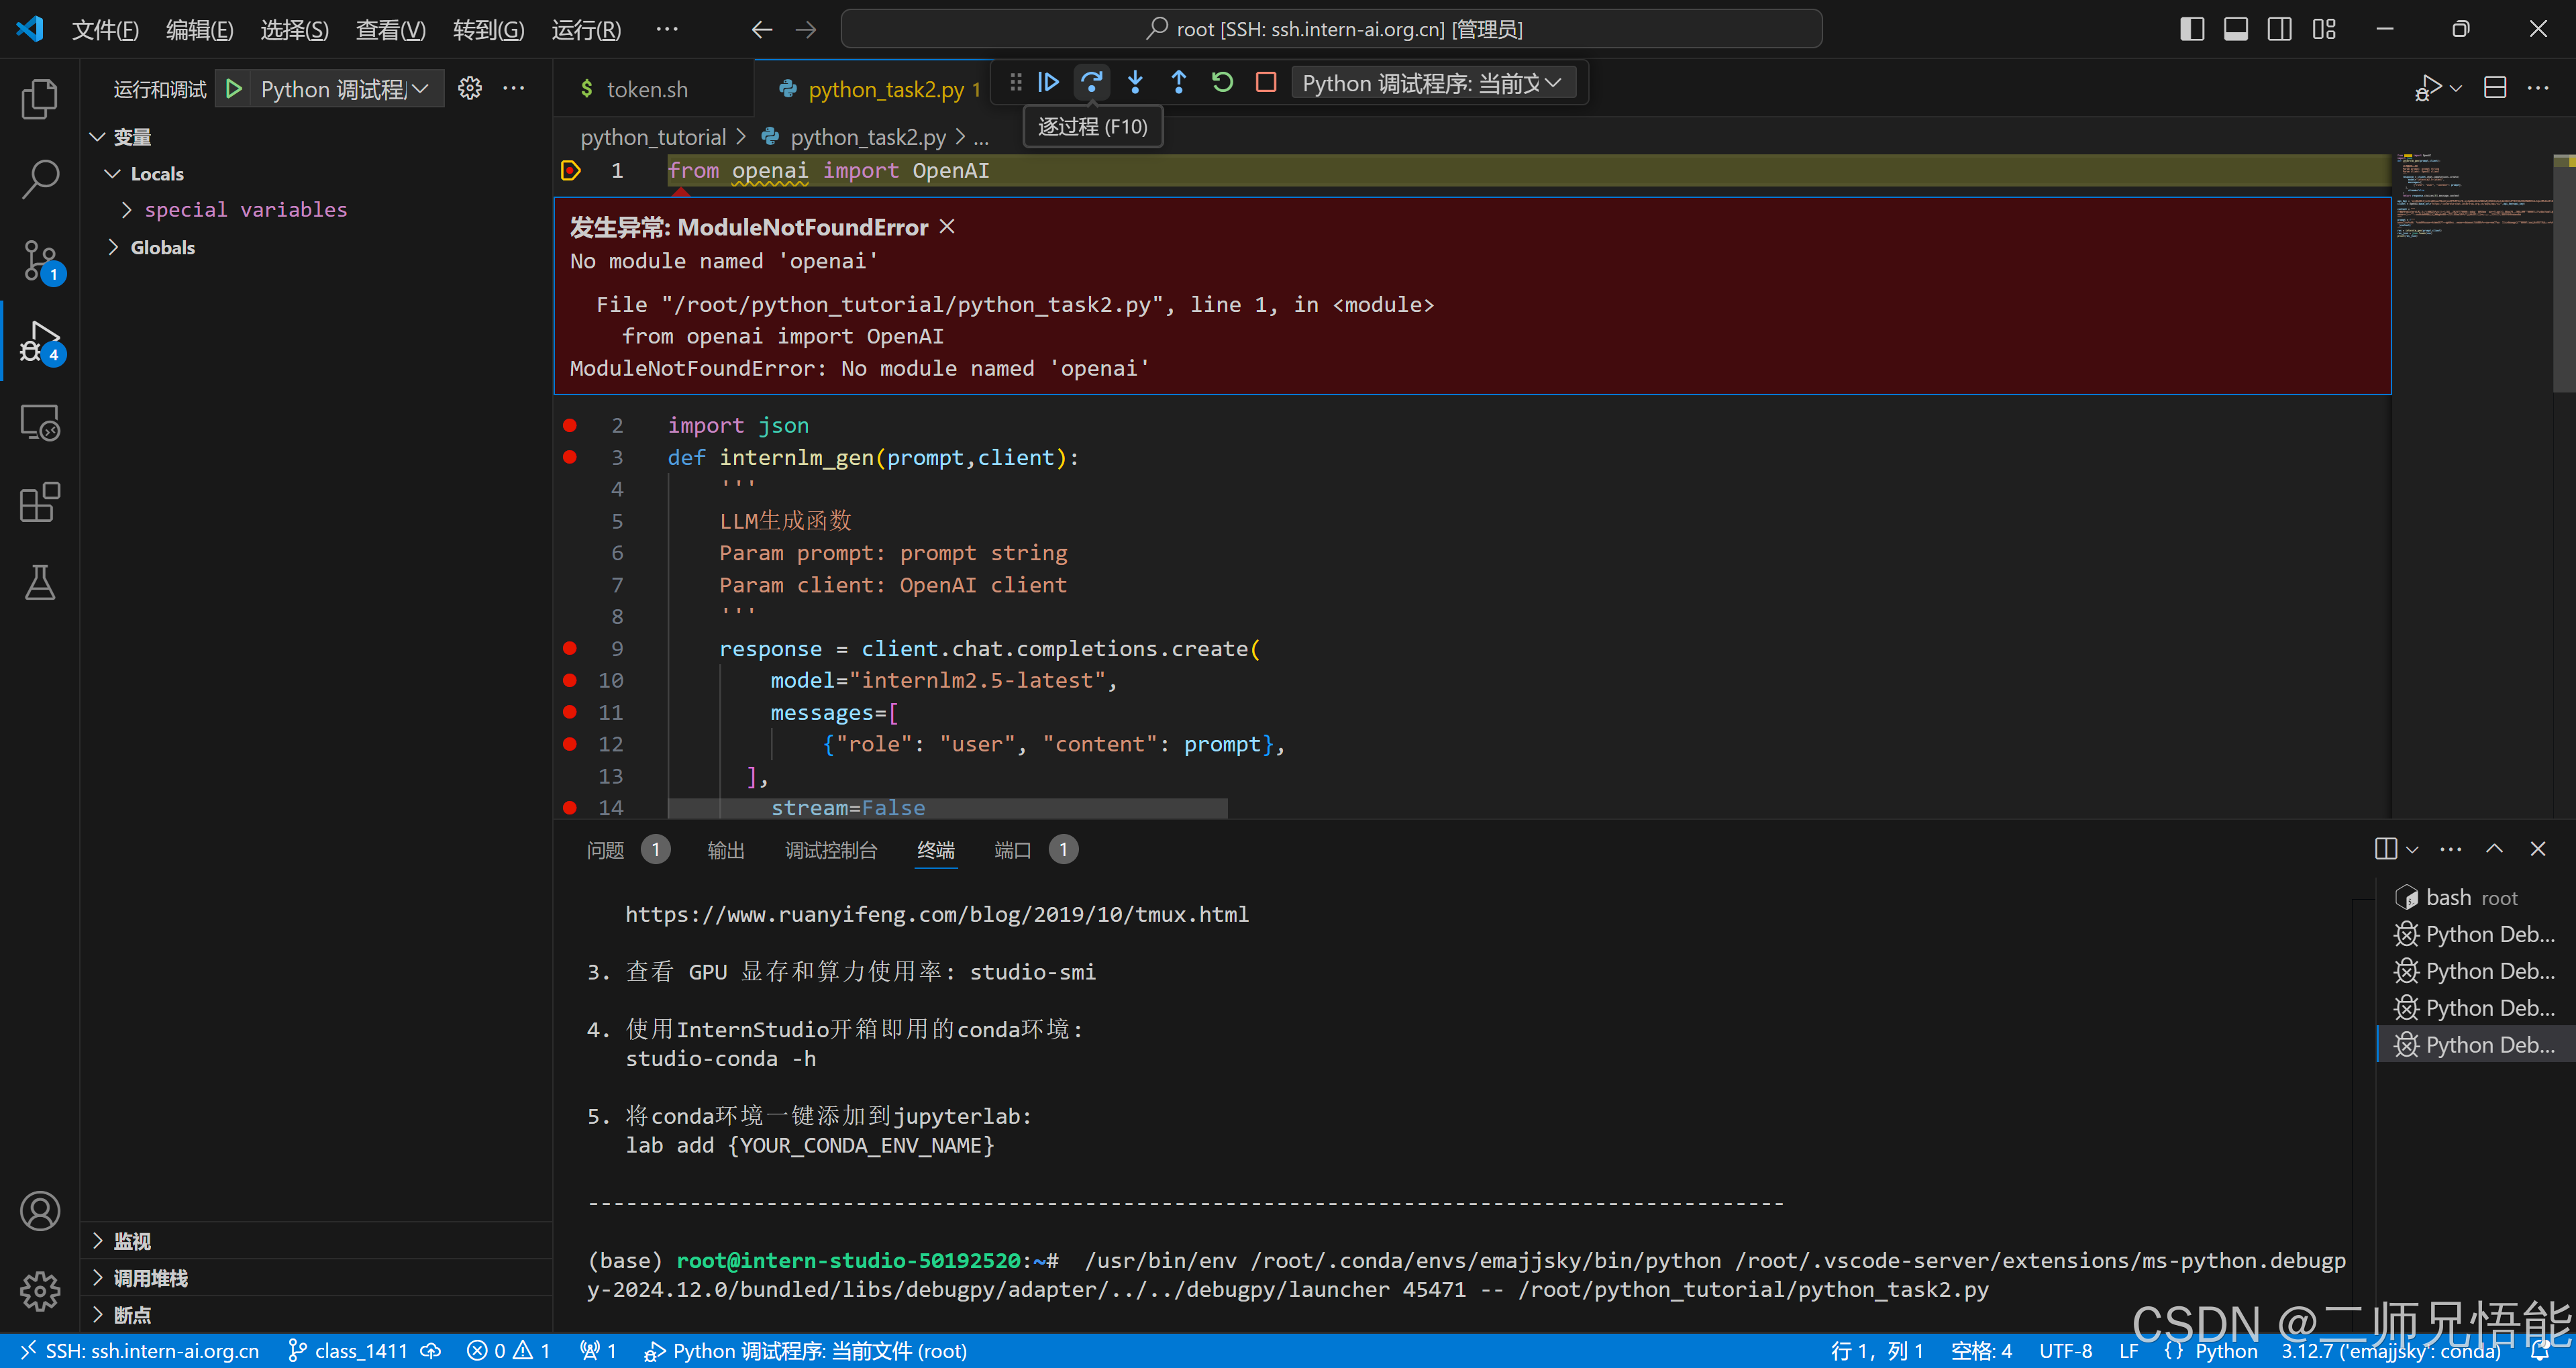This screenshot has width=2576, height=1368.
Task: Stop the debugger with the red square
Action: click(1266, 83)
